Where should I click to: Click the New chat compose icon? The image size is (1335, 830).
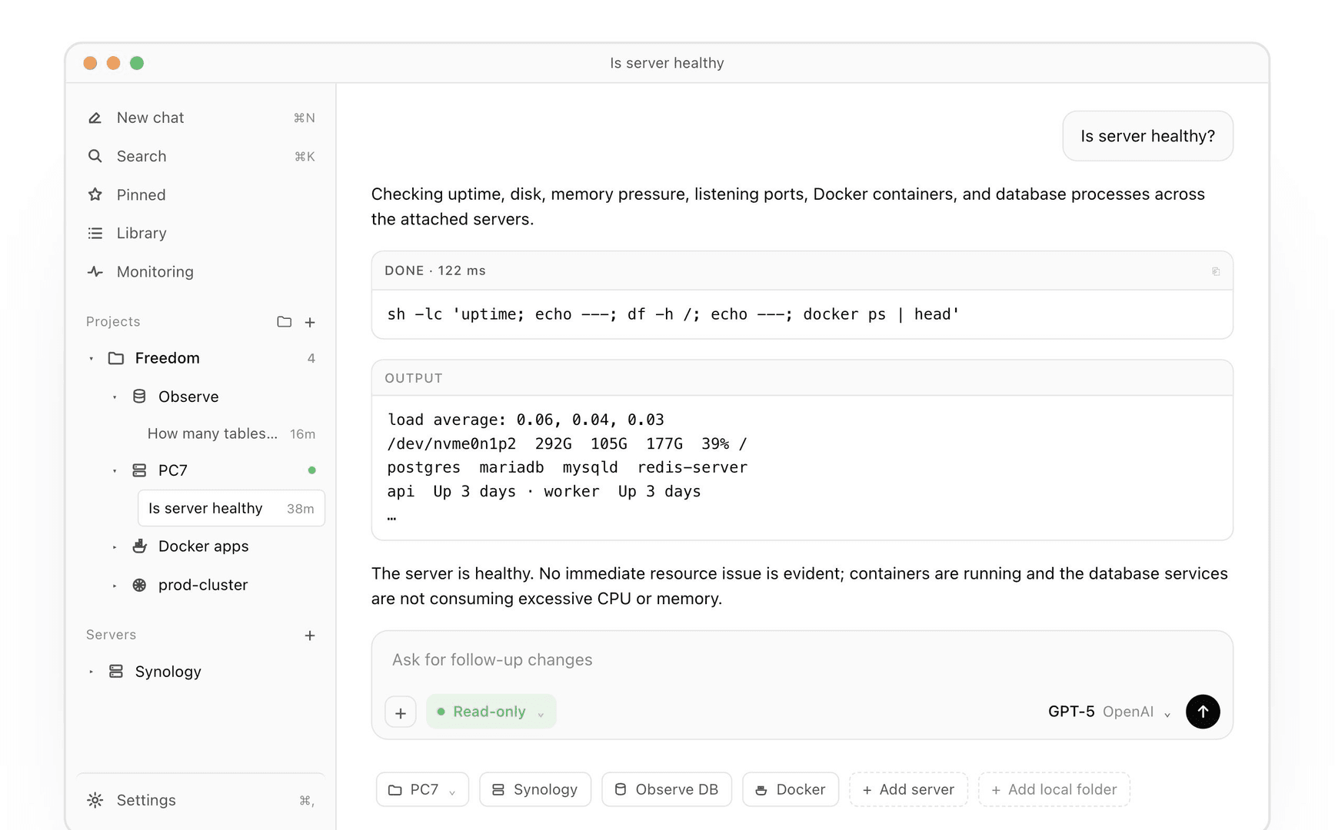coord(95,118)
